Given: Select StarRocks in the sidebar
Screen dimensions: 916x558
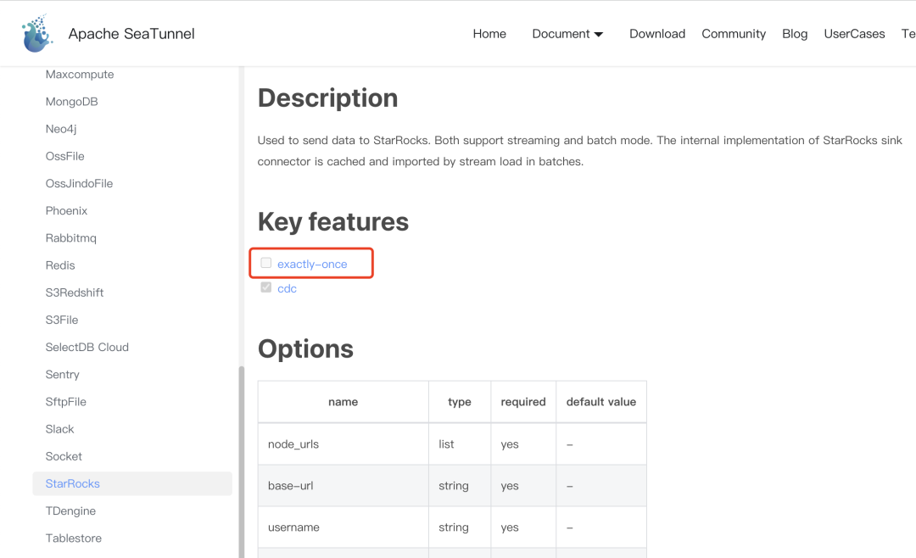Looking at the screenshot, I should (72, 483).
